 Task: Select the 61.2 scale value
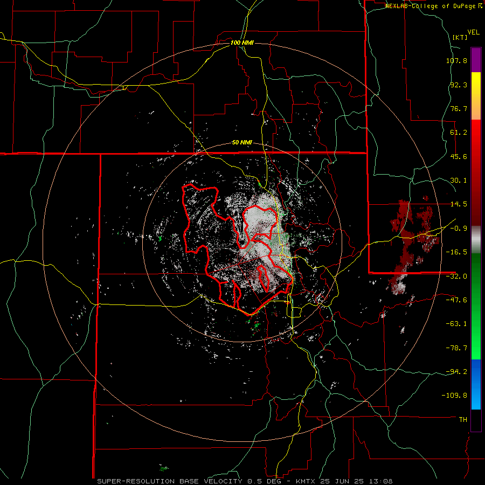click(459, 133)
